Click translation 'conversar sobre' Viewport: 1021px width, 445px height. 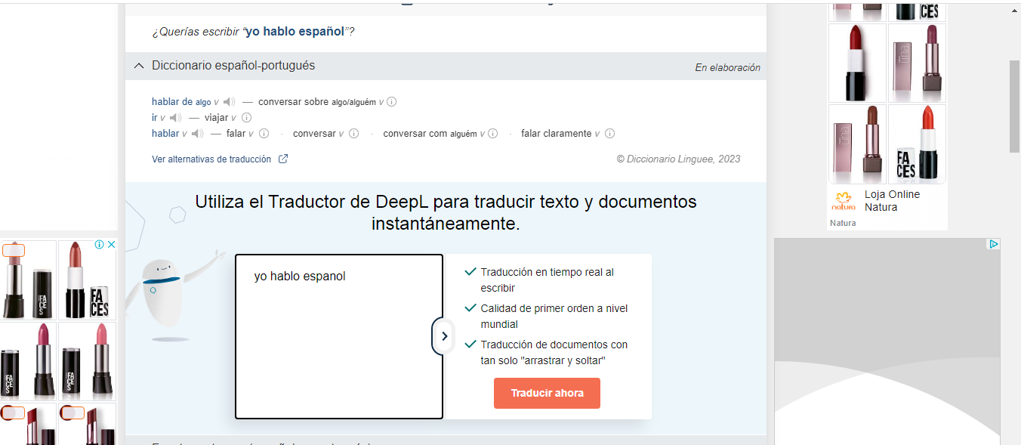click(293, 102)
